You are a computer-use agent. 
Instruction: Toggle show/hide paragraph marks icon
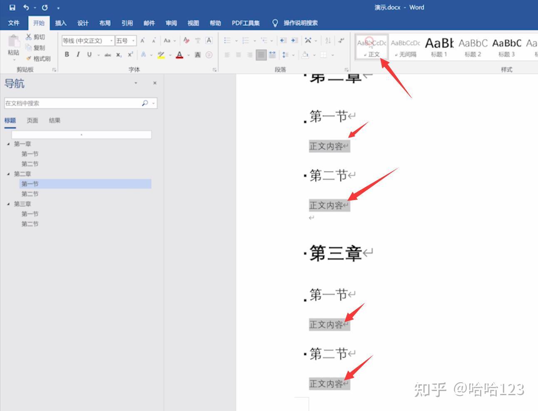point(341,40)
